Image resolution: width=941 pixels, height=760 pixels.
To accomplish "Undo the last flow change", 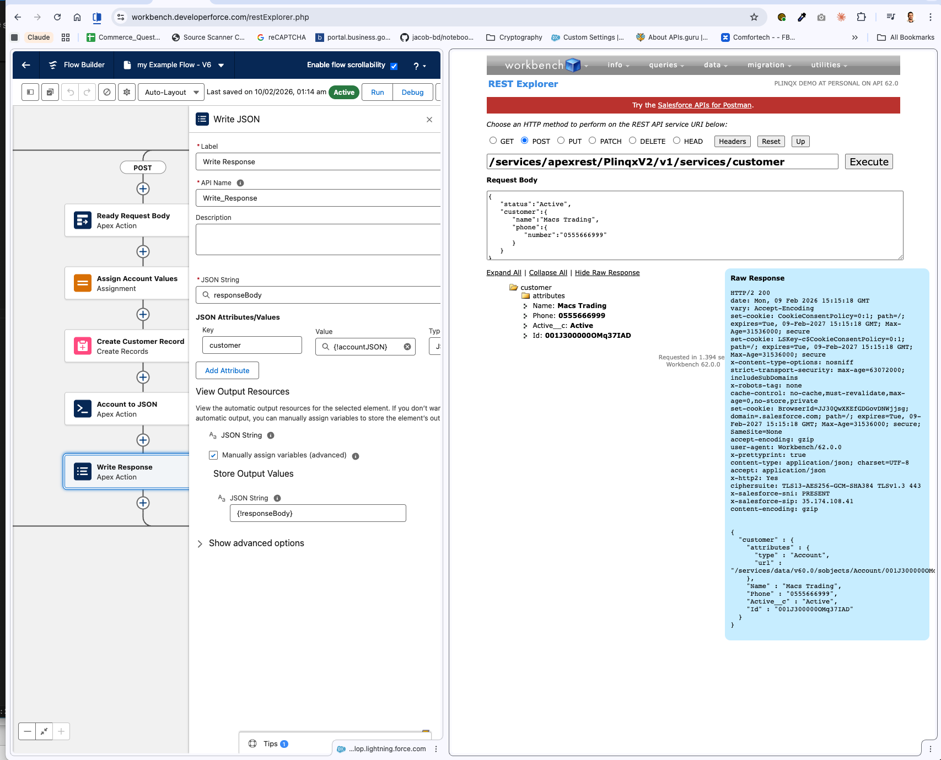I will 71,92.
